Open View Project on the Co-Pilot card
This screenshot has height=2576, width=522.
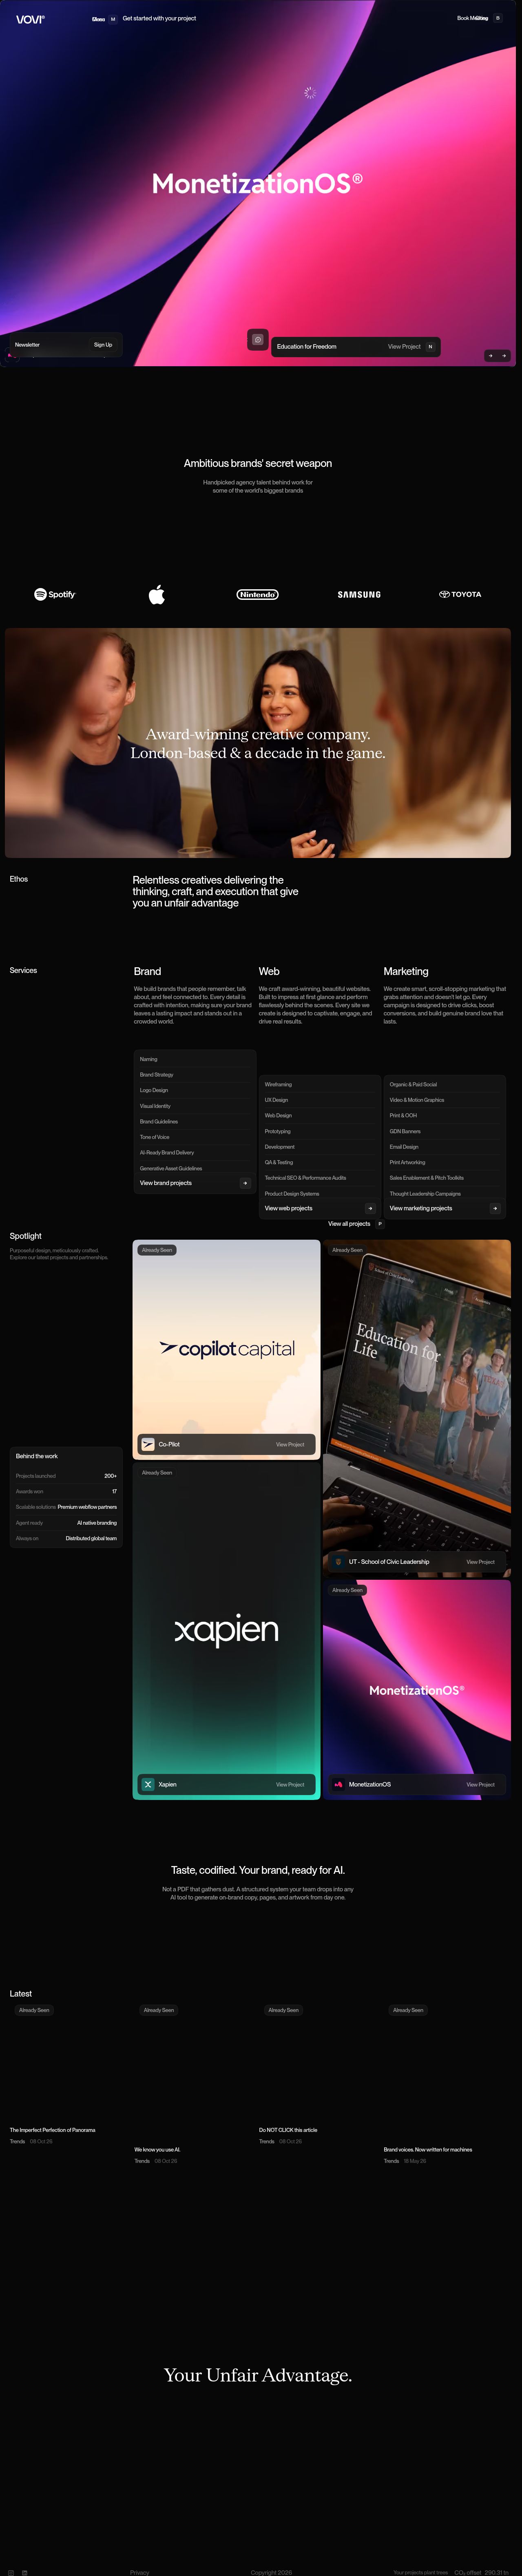click(290, 1444)
